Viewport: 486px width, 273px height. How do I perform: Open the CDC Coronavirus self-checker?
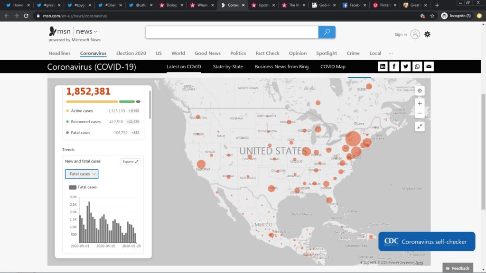[x=426, y=242]
